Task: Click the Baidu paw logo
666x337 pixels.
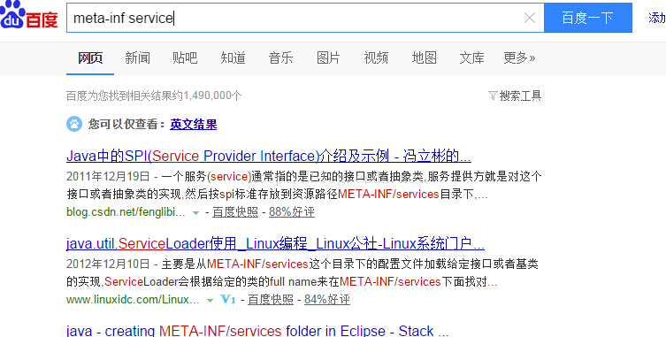Action: pos(29,15)
